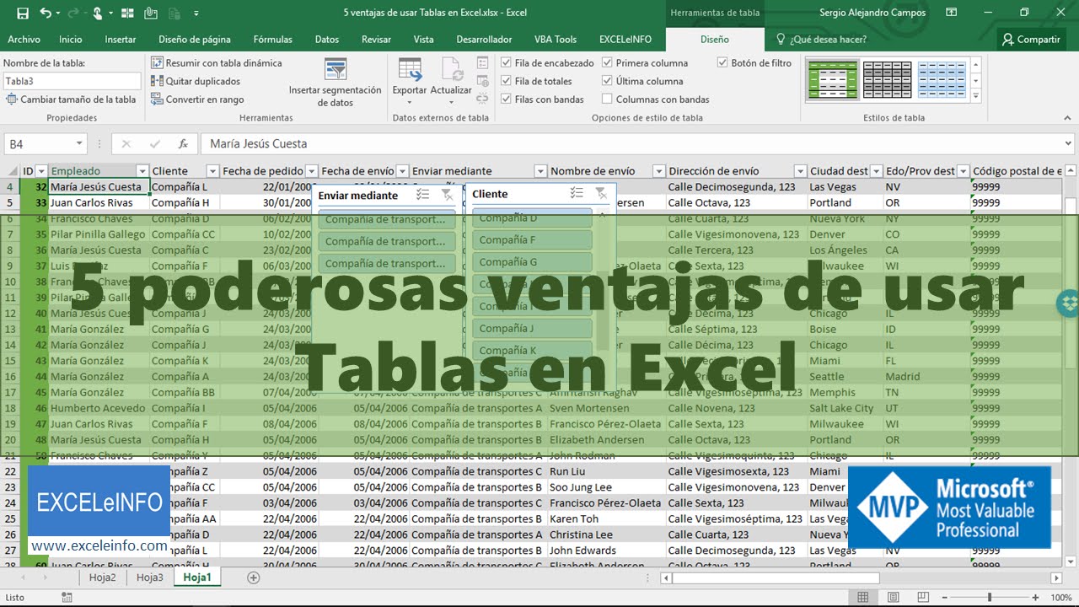This screenshot has width=1079, height=607.
Task: Switch to sheet Hoja2
Action: pos(102,577)
